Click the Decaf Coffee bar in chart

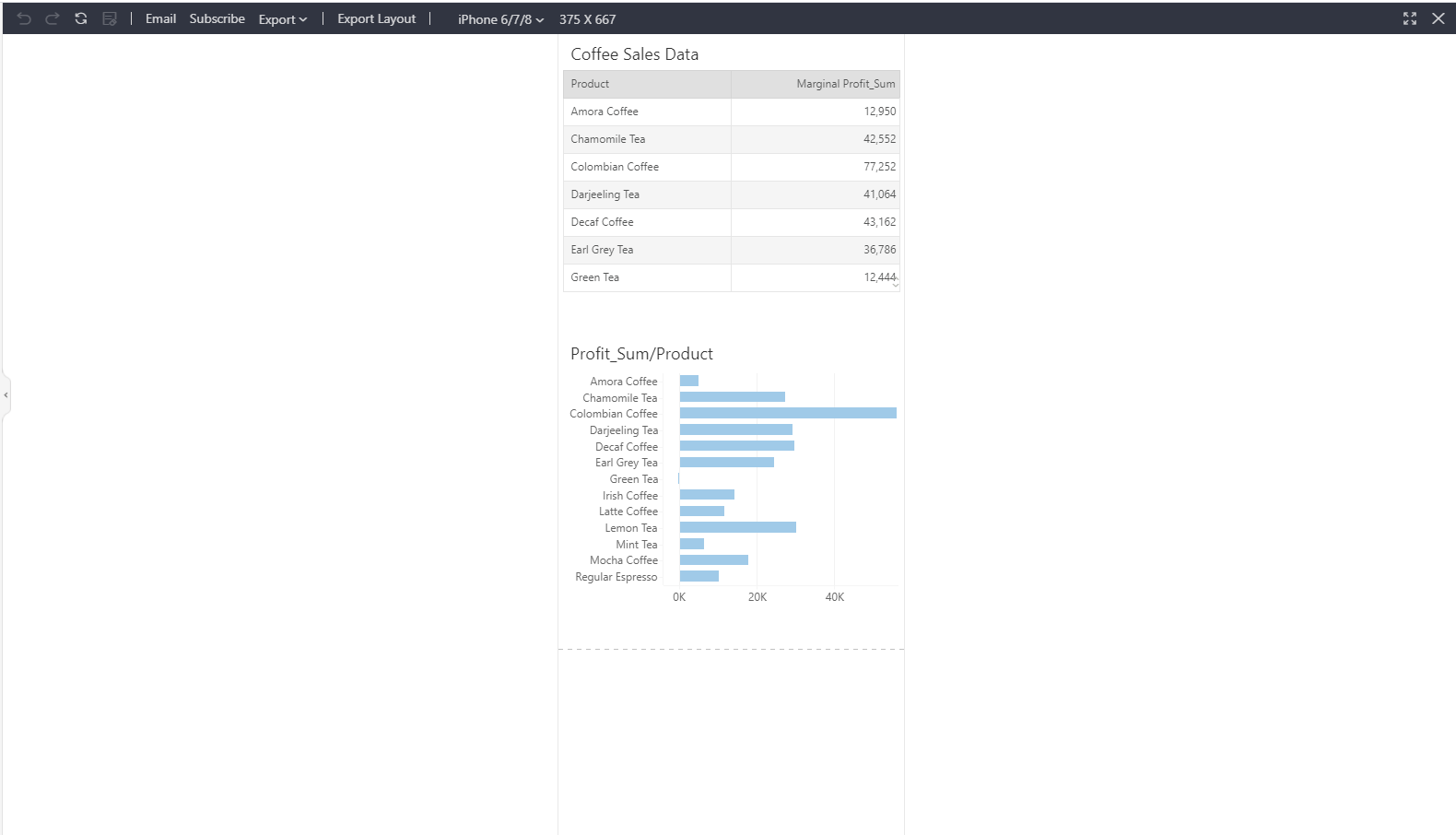[737, 446]
